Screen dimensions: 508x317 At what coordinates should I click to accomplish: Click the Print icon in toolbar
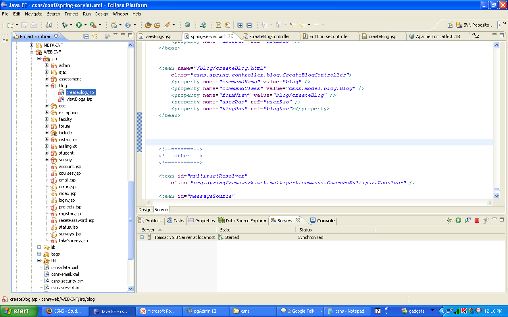34,25
